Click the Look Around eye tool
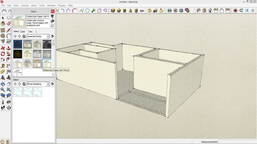 tap(8, 102)
